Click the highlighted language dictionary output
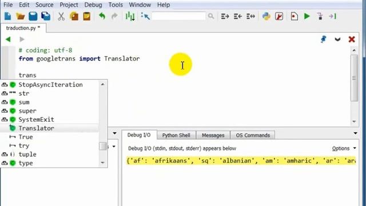The width and height of the screenshot is (366, 206). point(241,161)
